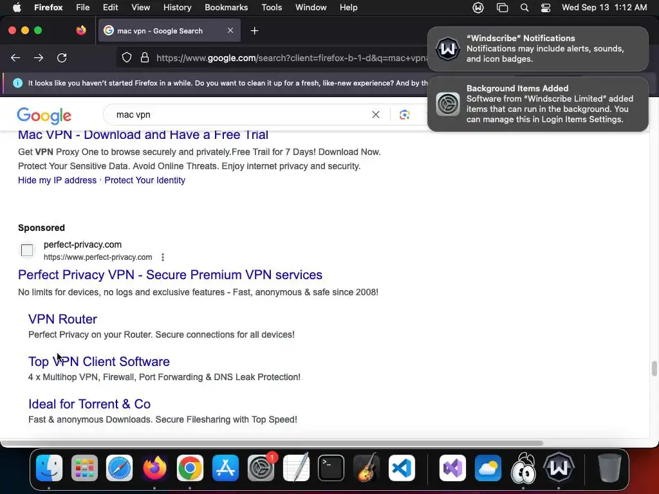Open Ideal for Torrent & Co sitelink
This screenshot has height=494, width=659.
pos(89,404)
